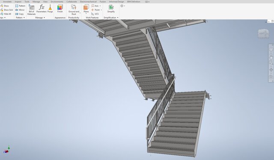The image size is (274, 160).
Task: Click the ViewCube in the viewport corner
Action: tap(264, 33)
